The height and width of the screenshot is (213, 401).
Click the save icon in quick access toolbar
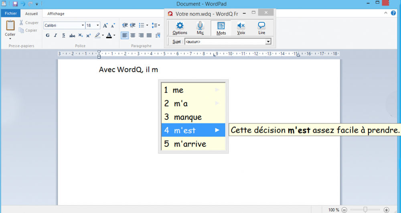click(15, 4)
